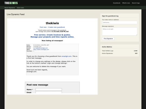Switch to Active Users tab
The width and height of the screenshot is (146, 109).
point(20,8)
